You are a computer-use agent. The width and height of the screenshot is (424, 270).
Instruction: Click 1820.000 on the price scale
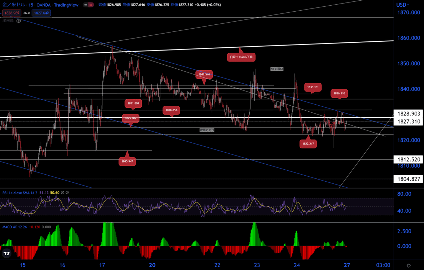tap(408, 140)
